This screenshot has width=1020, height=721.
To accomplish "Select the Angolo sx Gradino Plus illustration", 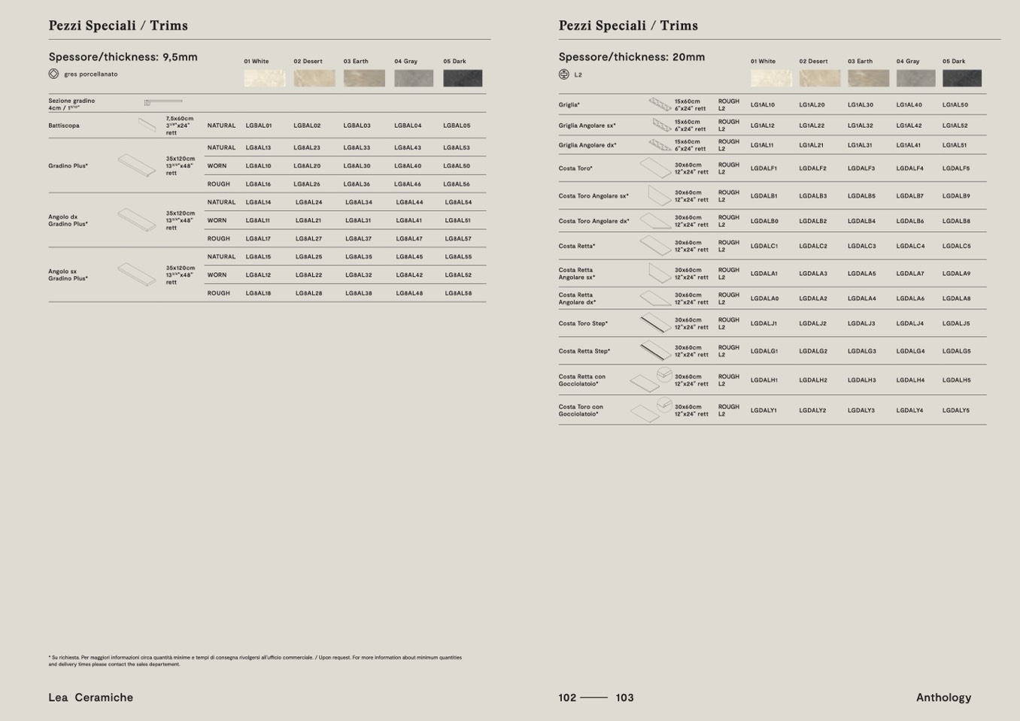I will [137, 274].
